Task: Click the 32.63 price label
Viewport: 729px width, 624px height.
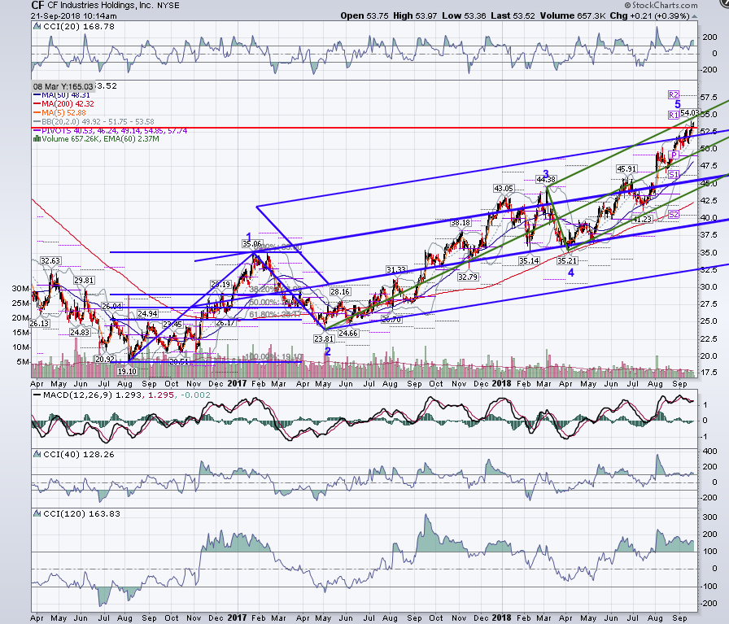Action: [50, 261]
